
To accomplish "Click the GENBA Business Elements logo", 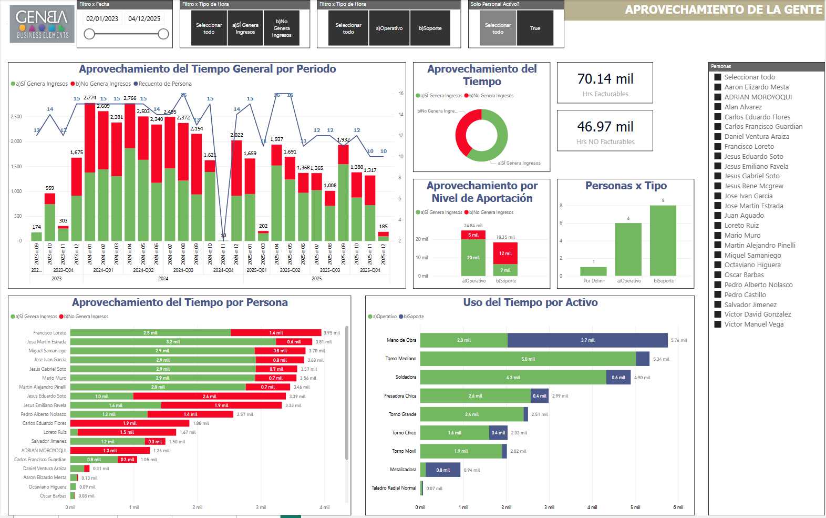I will pos(42,24).
